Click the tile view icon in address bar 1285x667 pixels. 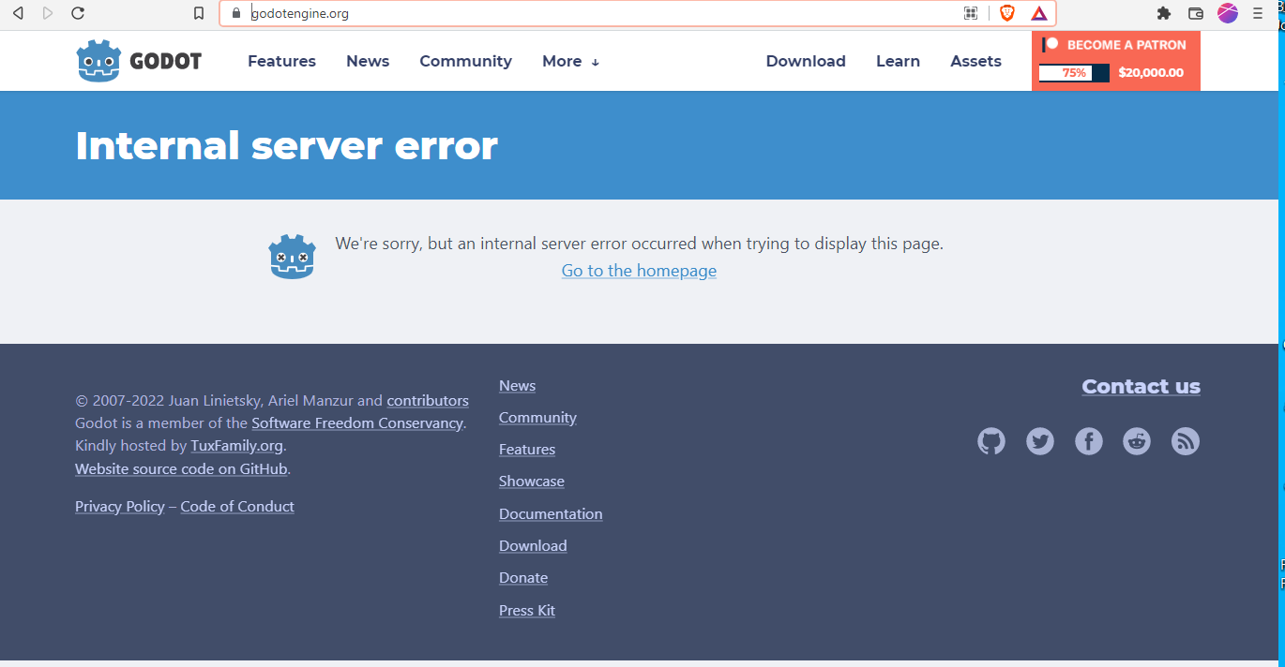click(971, 13)
